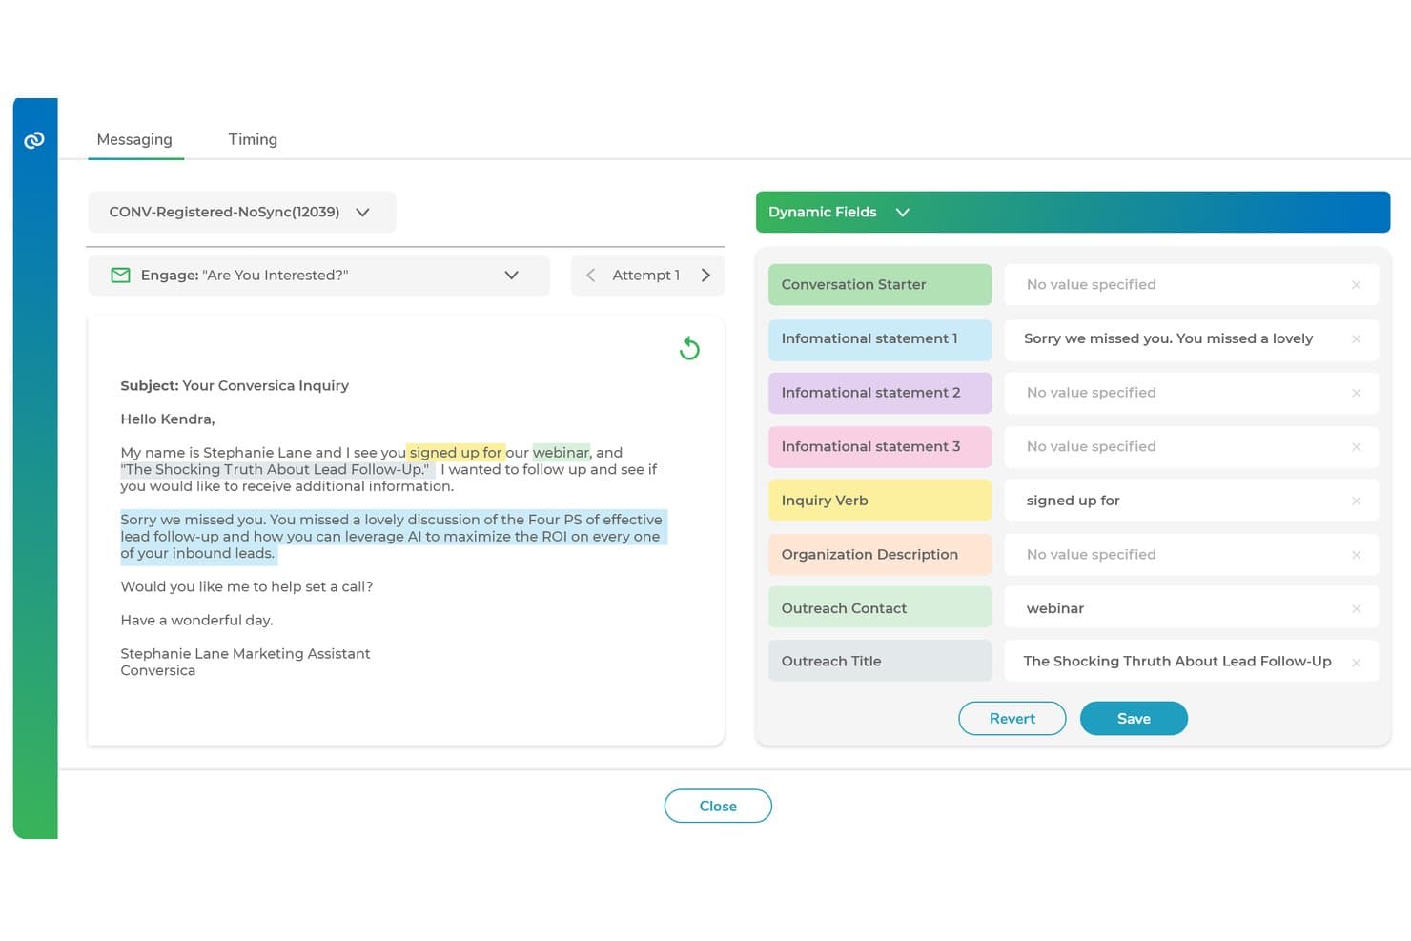The height and width of the screenshot is (941, 1411).
Task: Click the envelope icon beside Engage
Action: pos(120,276)
